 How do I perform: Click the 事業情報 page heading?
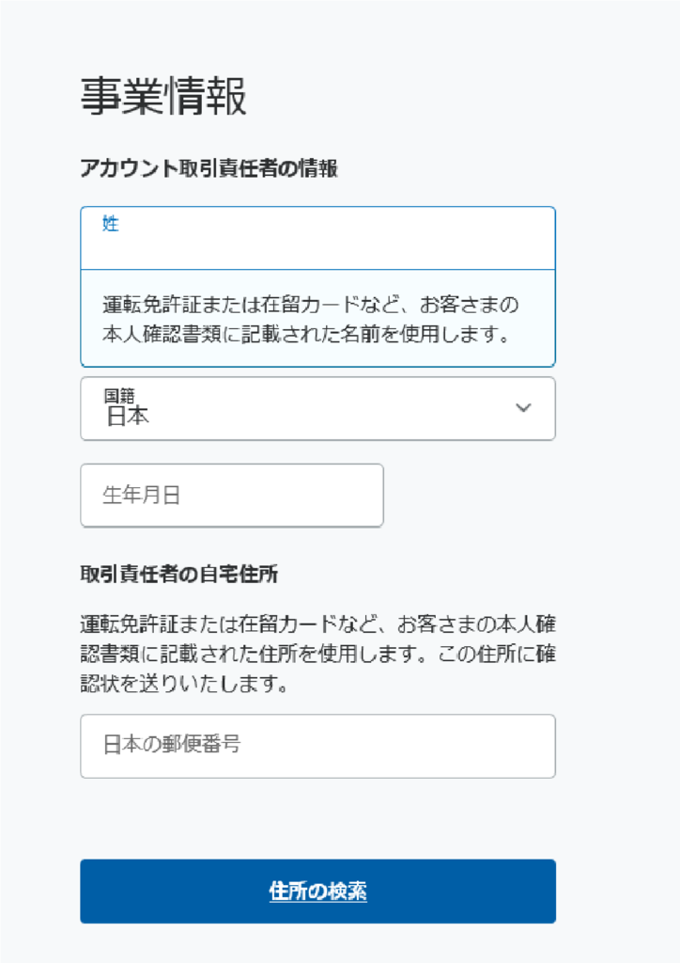[x=163, y=97]
